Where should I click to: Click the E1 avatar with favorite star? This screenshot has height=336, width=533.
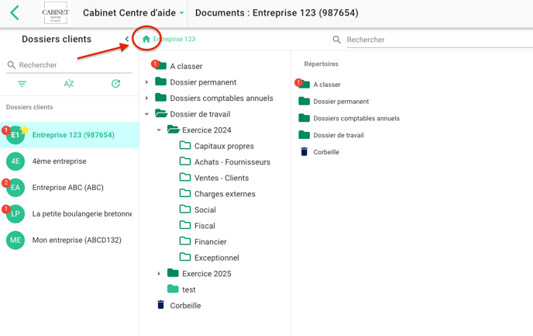tap(15, 136)
